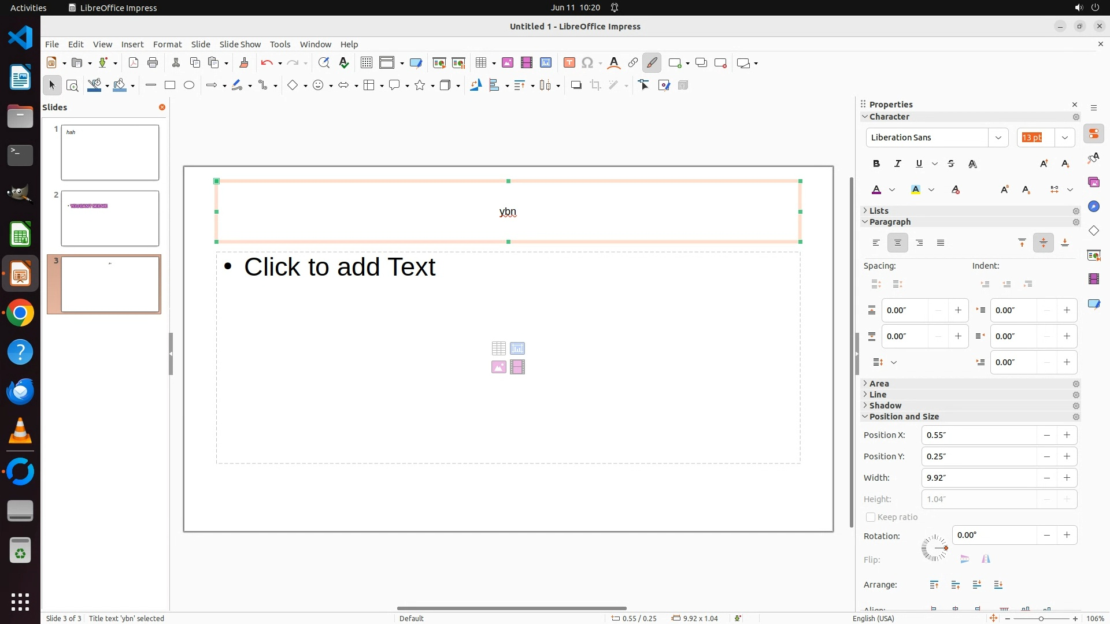
Task: Open the Format menu
Action: click(167, 44)
